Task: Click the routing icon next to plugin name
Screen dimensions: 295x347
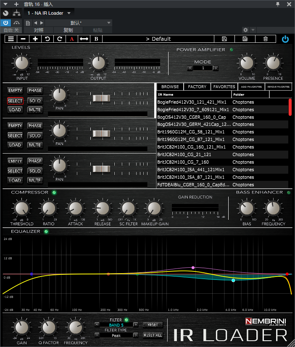Action: tap(16, 13)
